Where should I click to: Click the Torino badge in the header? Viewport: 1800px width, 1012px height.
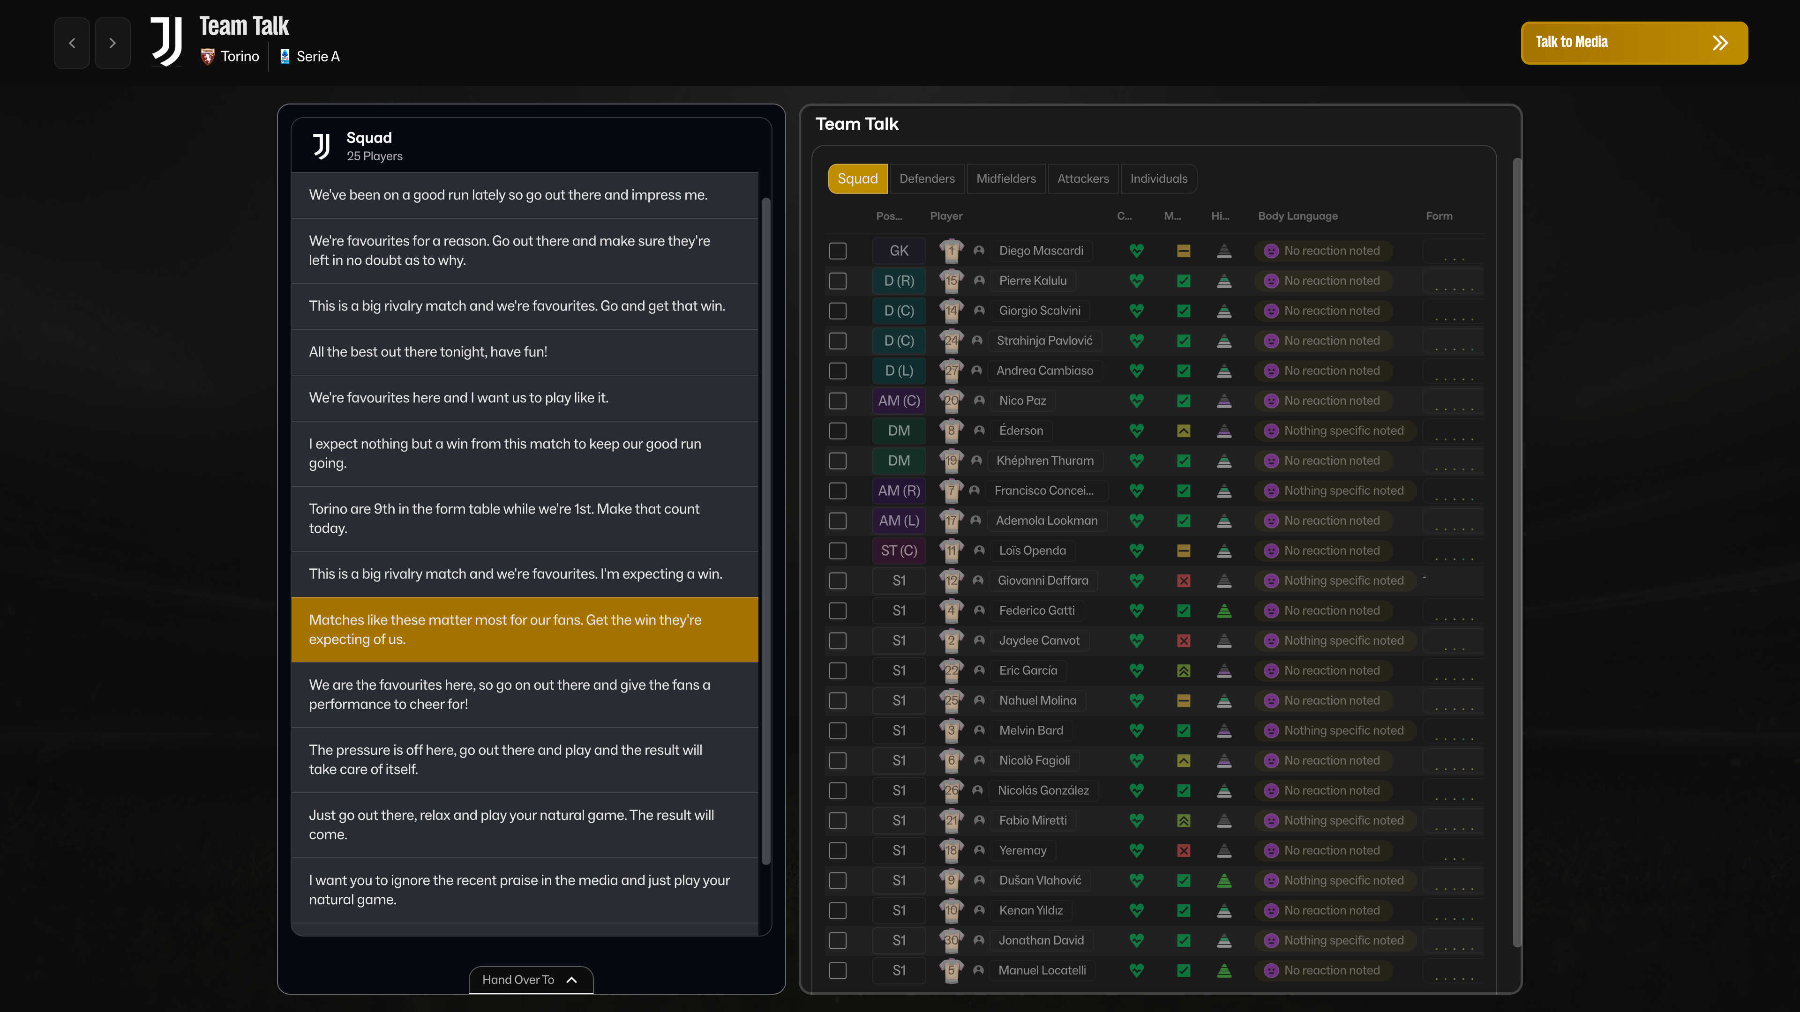coord(208,57)
